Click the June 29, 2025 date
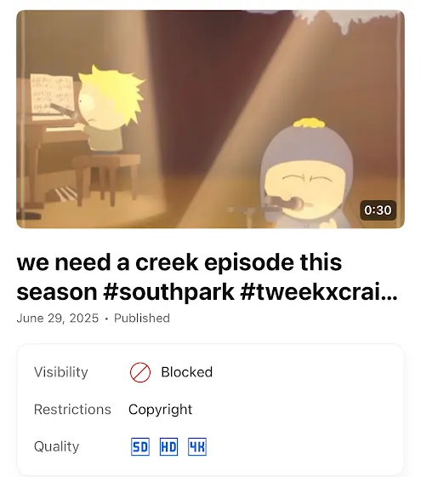Screen dimensions: 421x477 click(58, 319)
